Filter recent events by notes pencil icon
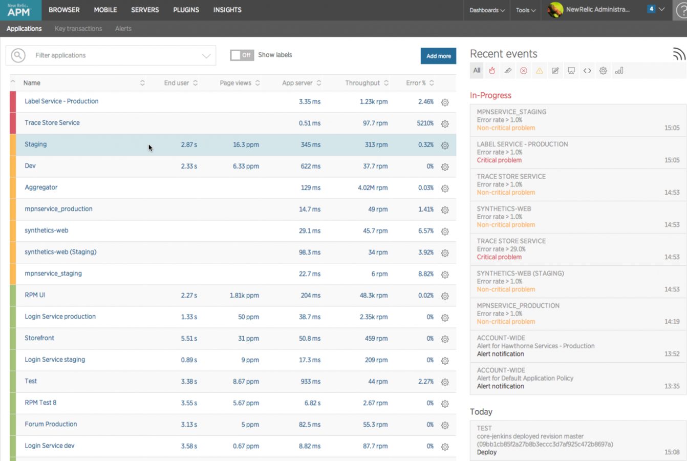Screen dimensions: 687x461 tap(555, 71)
